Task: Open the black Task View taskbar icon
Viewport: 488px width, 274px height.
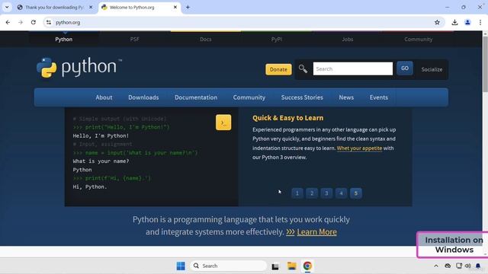Action: 275,266
